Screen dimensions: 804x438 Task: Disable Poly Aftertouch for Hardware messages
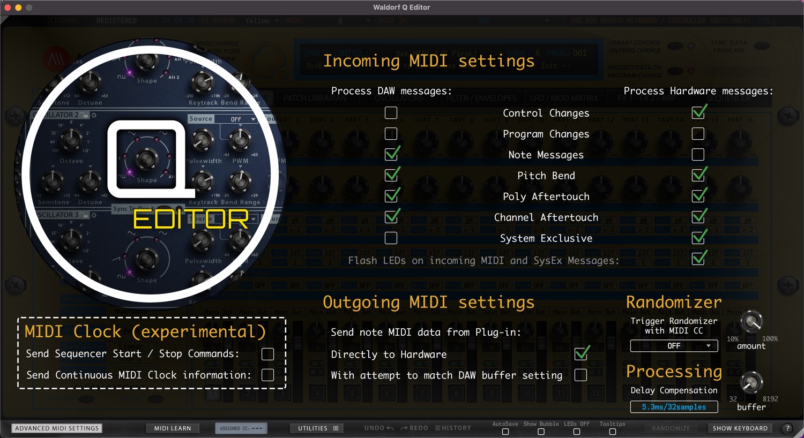pyautogui.click(x=698, y=197)
